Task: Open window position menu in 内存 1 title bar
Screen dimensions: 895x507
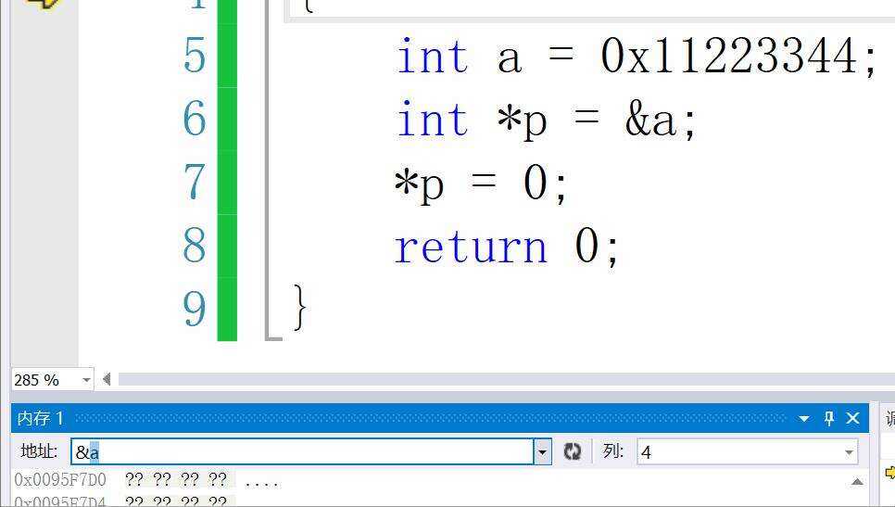Action: coord(804,419)
